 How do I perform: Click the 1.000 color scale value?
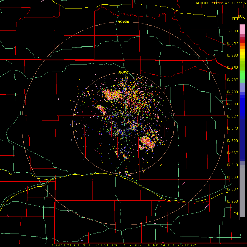coord(232,31)
